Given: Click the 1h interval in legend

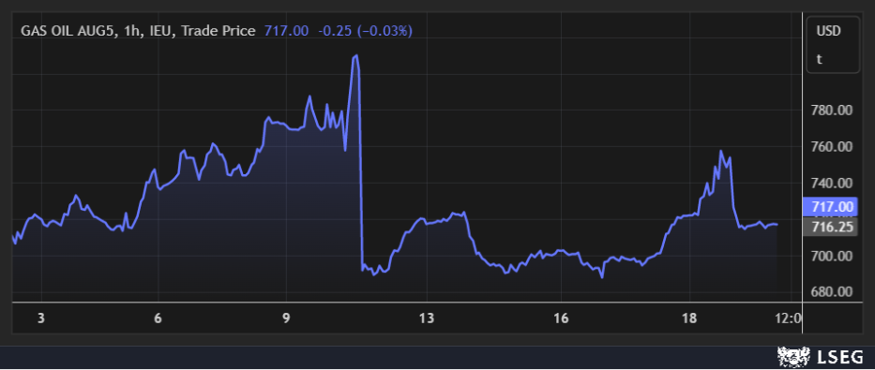Looking at the screenshot, I should [x=131, y=31].
